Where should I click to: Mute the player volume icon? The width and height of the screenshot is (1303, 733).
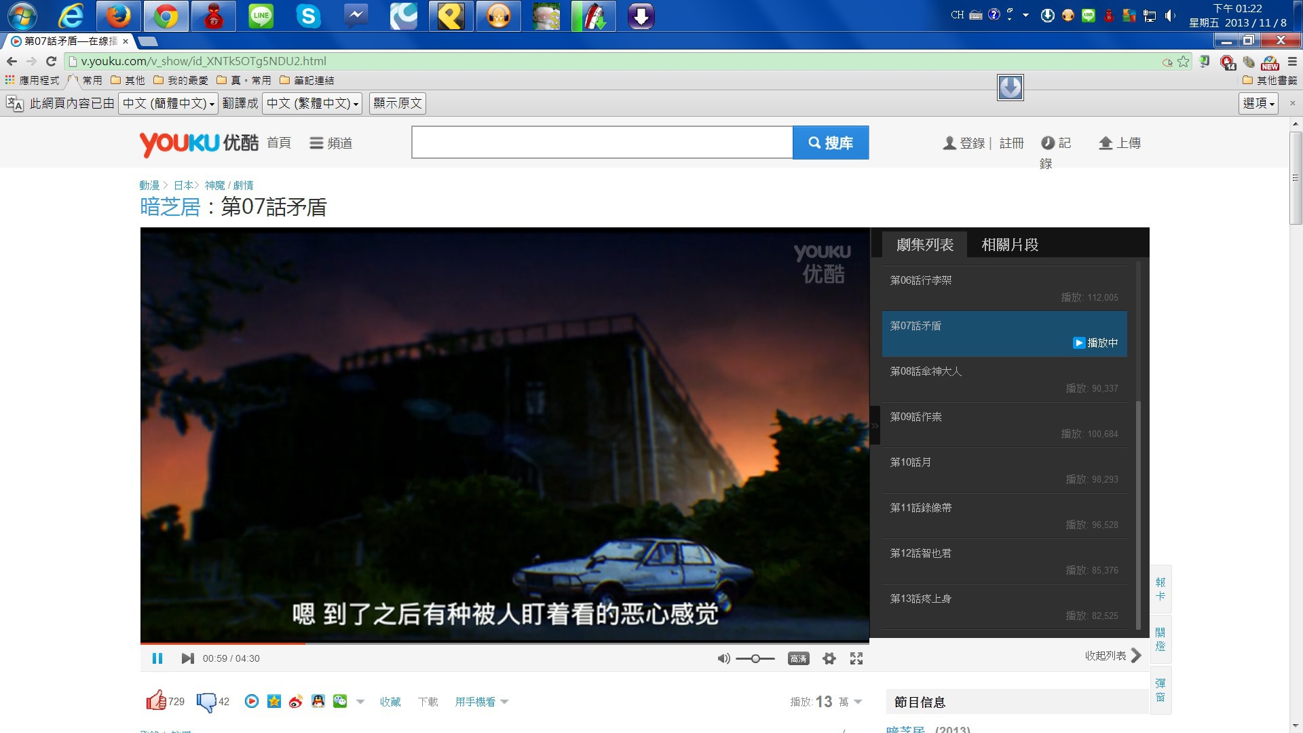723,658
